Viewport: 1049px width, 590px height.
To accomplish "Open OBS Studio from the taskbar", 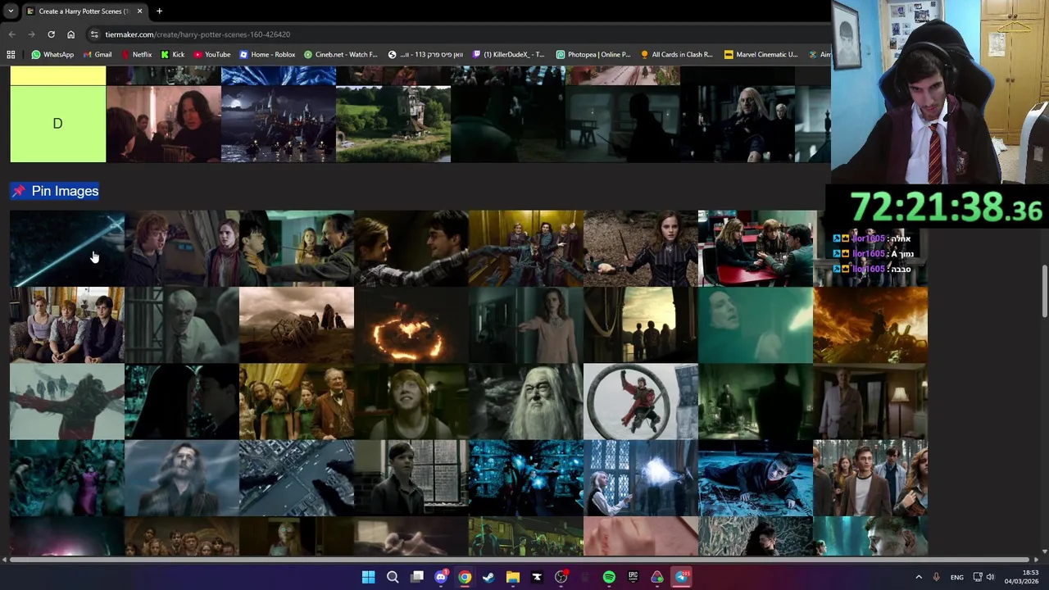I will [561, 577].
